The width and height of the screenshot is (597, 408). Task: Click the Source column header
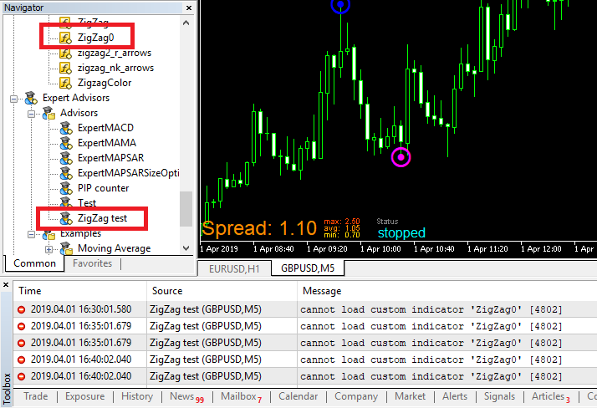pos(222,291)
